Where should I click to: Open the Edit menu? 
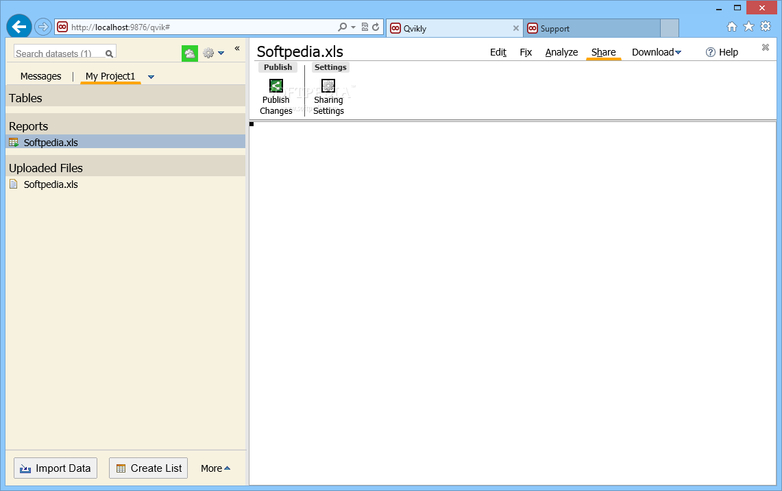point(498,52)
